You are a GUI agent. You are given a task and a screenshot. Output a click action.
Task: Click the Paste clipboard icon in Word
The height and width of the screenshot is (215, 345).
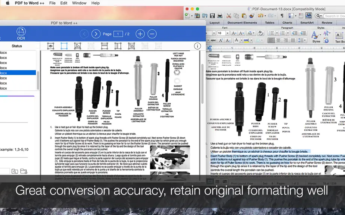pos(244,16)
